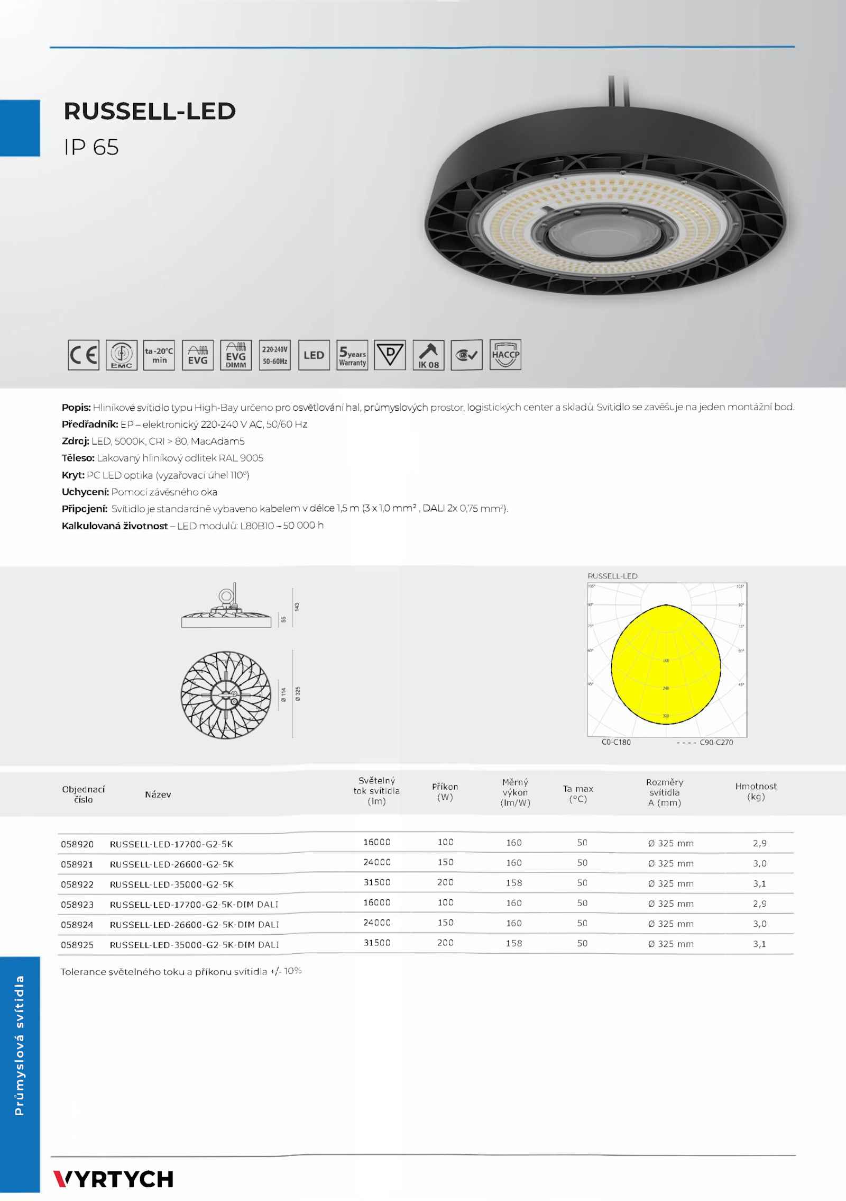Image resolution: width=846 pixels, height=1201 pixels.
Task: Click the name RUSSELL-LED-26600-G2-5K-DIM DALI
Action: click(194, 925)
